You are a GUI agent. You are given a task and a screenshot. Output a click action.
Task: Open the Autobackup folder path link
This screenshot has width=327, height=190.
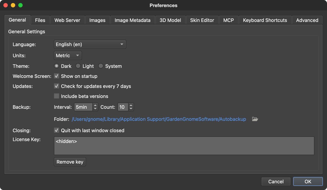coord(159,119)
